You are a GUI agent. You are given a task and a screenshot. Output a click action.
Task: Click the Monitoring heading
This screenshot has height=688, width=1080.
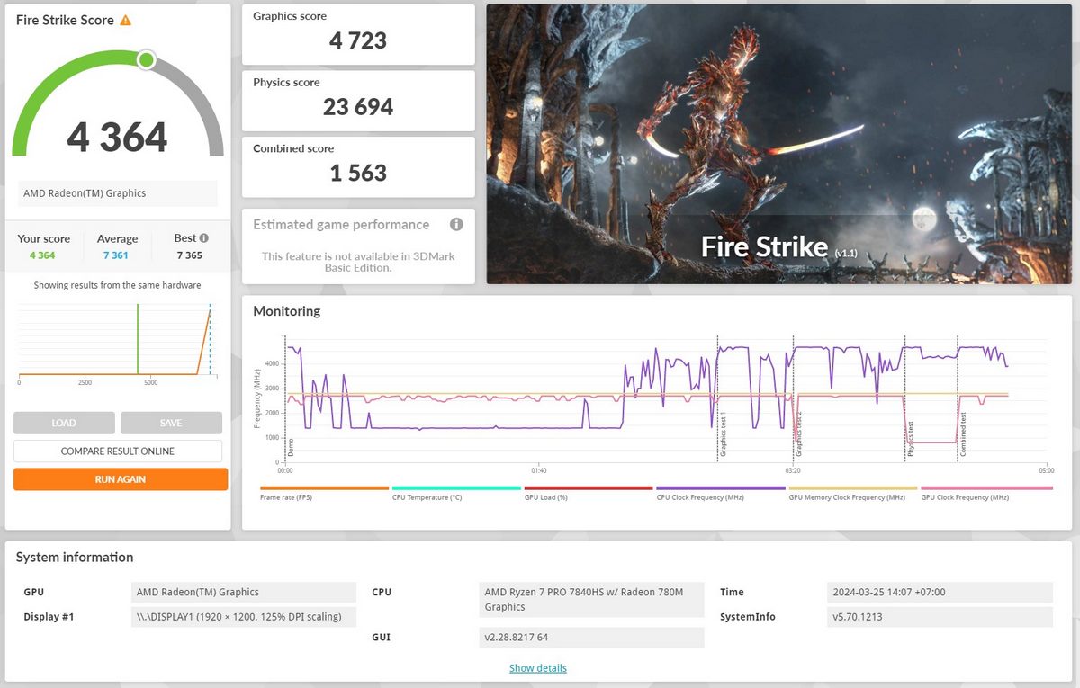tap(286, 311)
